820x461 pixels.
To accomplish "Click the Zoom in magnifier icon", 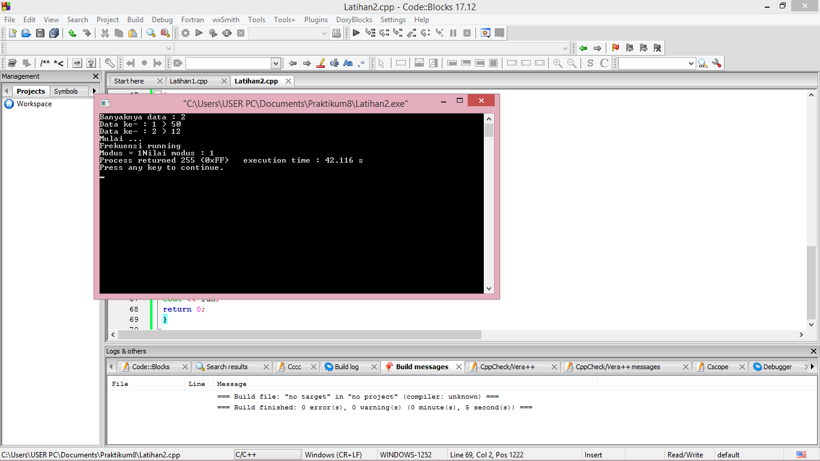I will [x=558, y=63].
